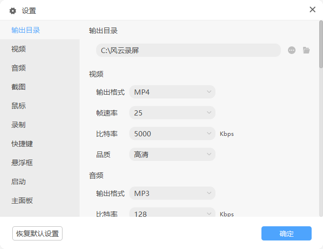Expand the audio 输出格式 MP3 dropdown
This screenshot has width=323, height=249.
tap(172, 193)
